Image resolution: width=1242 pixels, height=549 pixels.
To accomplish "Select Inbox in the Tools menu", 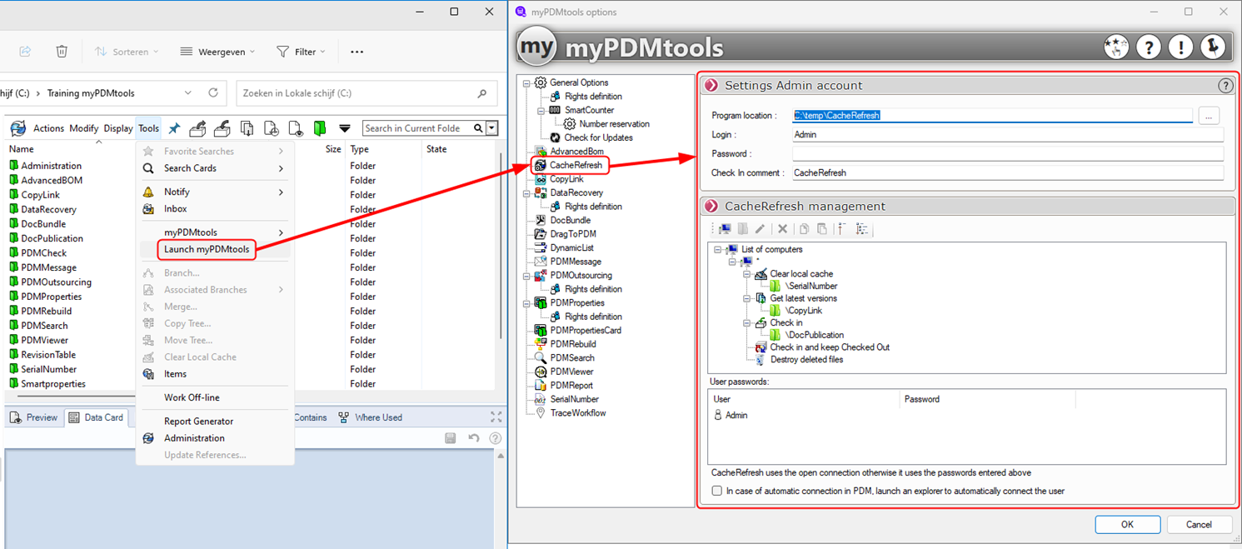I will click(x=215, y=209).
